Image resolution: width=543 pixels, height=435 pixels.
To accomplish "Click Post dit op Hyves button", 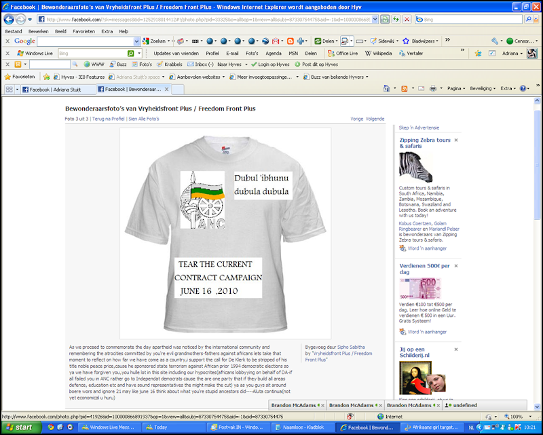I will [316, 64].
